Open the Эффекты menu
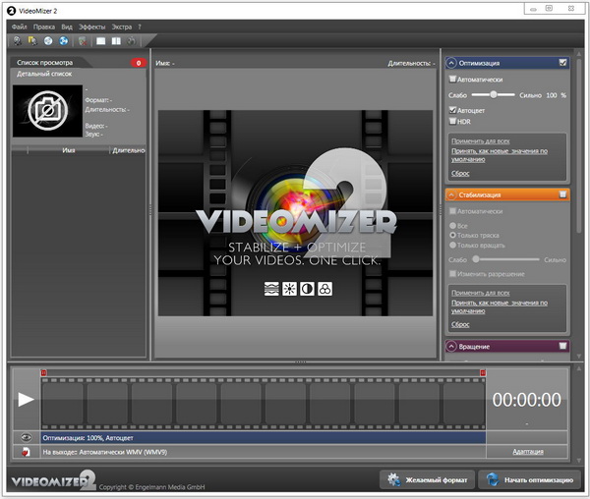The image size is (590, 499). click(91, 27)
